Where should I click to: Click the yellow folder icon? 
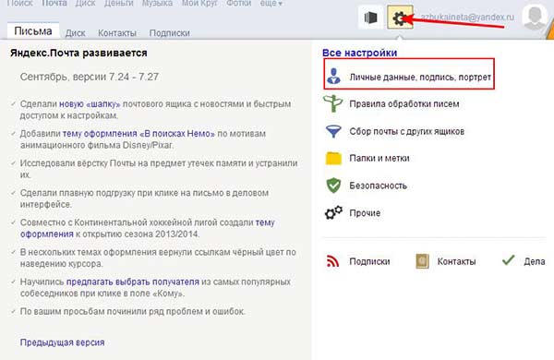pos(333,158)
